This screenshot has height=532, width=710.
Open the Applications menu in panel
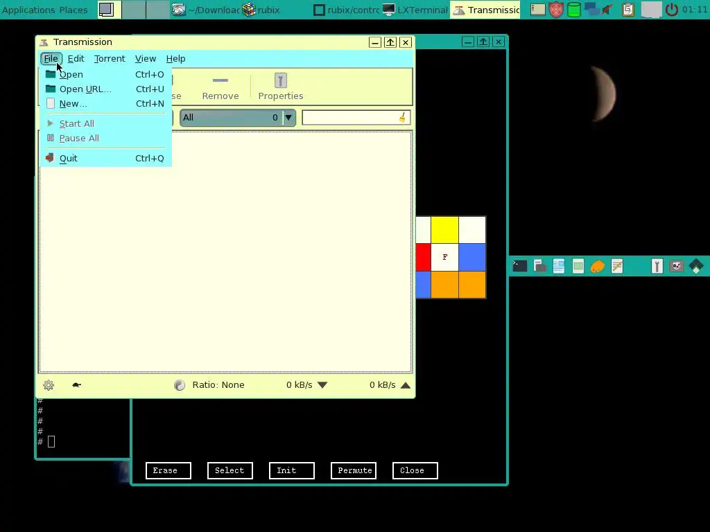tap(28, 10)
